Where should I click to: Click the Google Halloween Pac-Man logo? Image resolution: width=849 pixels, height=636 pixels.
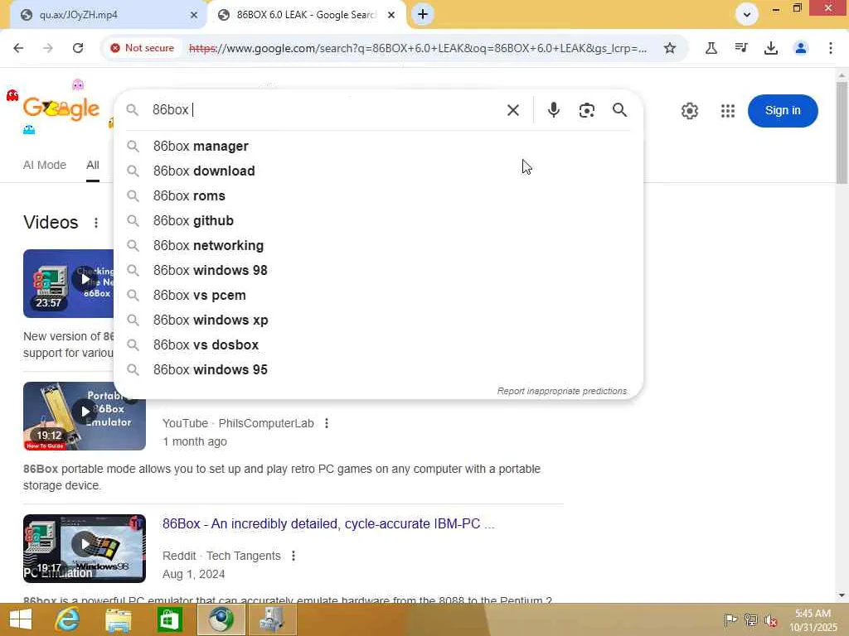(x=61, y=108)
